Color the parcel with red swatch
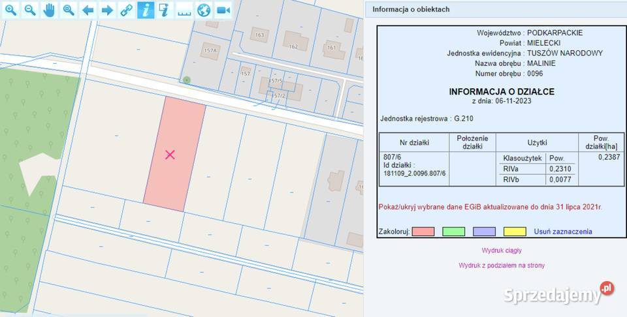 click(x=423, y=232)
